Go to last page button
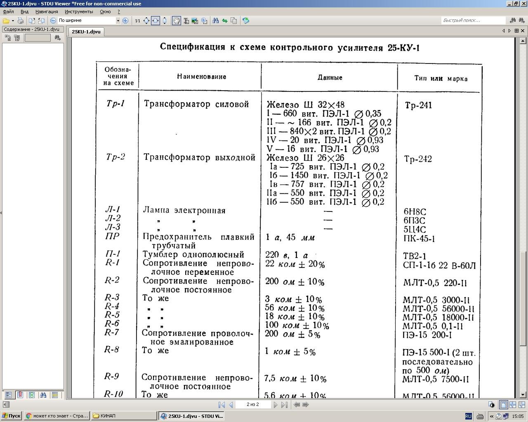 pos(284,405)
